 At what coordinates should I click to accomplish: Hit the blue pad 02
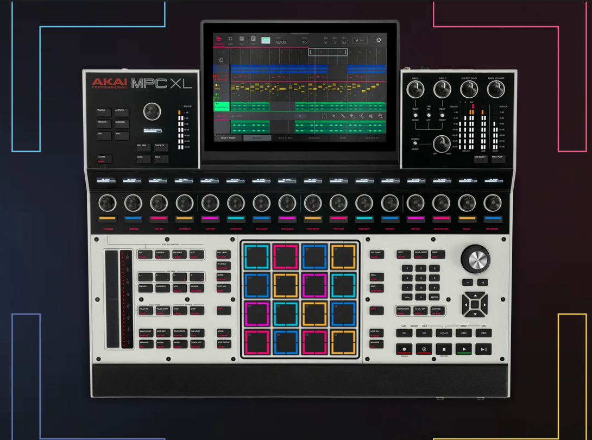coord(286,343)
